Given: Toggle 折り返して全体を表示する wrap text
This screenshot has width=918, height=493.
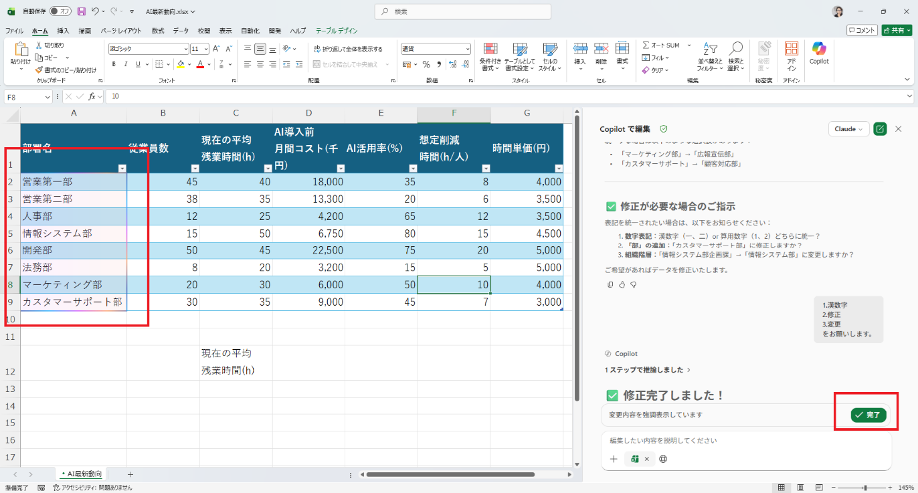Looking at the screenshot, I should (x=347, y=49).
